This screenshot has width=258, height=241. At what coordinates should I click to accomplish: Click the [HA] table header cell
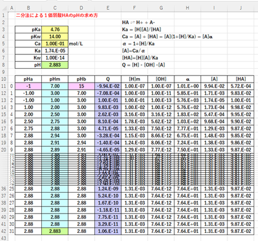[241, 79]
